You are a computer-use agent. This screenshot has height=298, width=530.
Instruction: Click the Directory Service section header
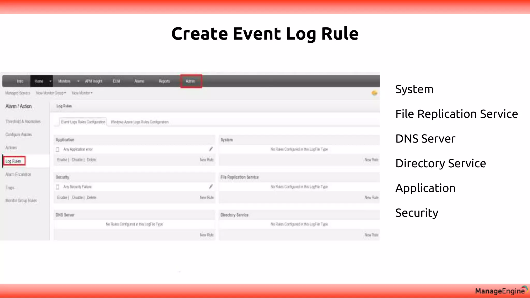click(234, 215)
